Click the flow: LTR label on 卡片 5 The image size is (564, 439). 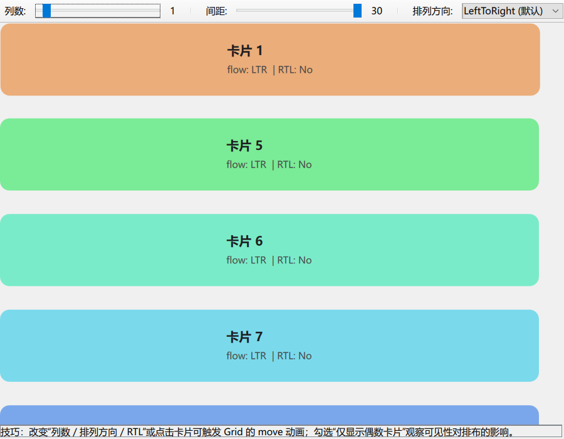tap(246, 164)
